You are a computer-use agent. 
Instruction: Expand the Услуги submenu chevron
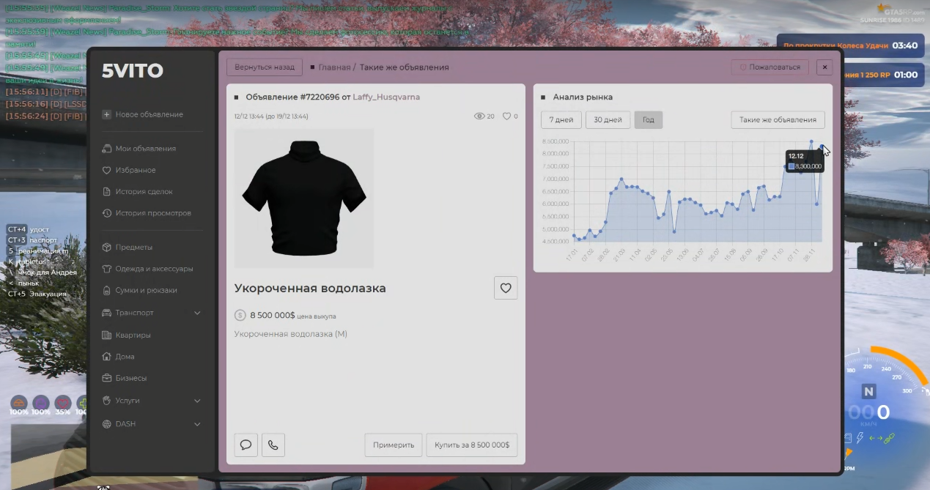click(x=197, y=401)
